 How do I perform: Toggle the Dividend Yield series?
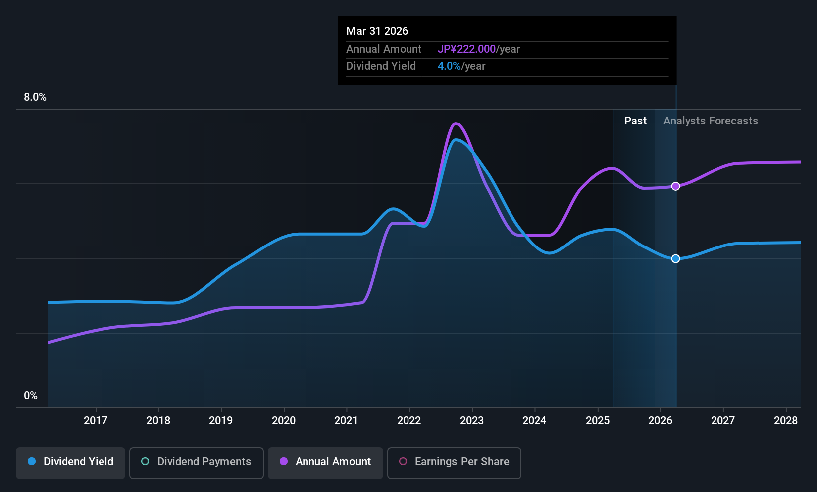click(x=71, y=462)
